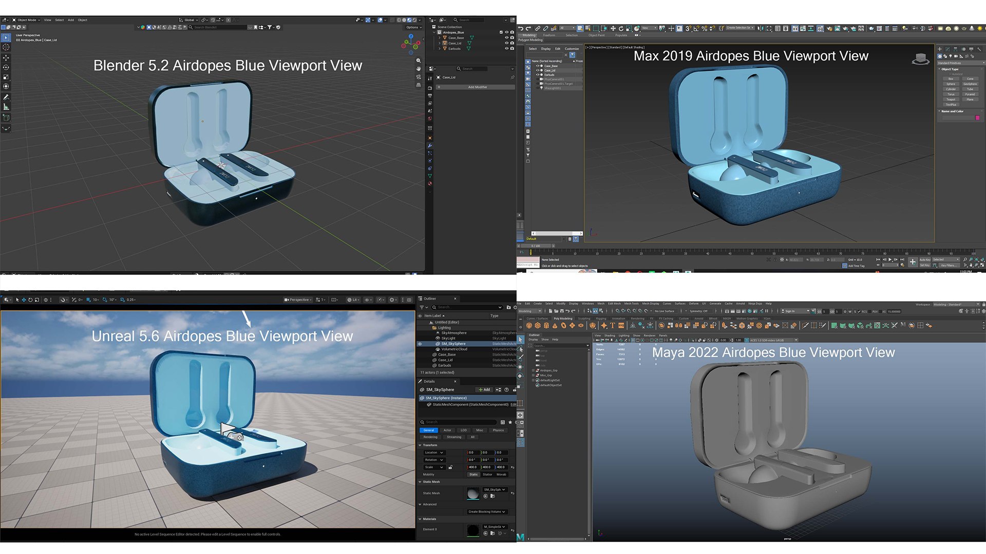The height and width of the screenshot is (554, 986).
Task: Select the Blender Cursor tool
Action: 6,47
